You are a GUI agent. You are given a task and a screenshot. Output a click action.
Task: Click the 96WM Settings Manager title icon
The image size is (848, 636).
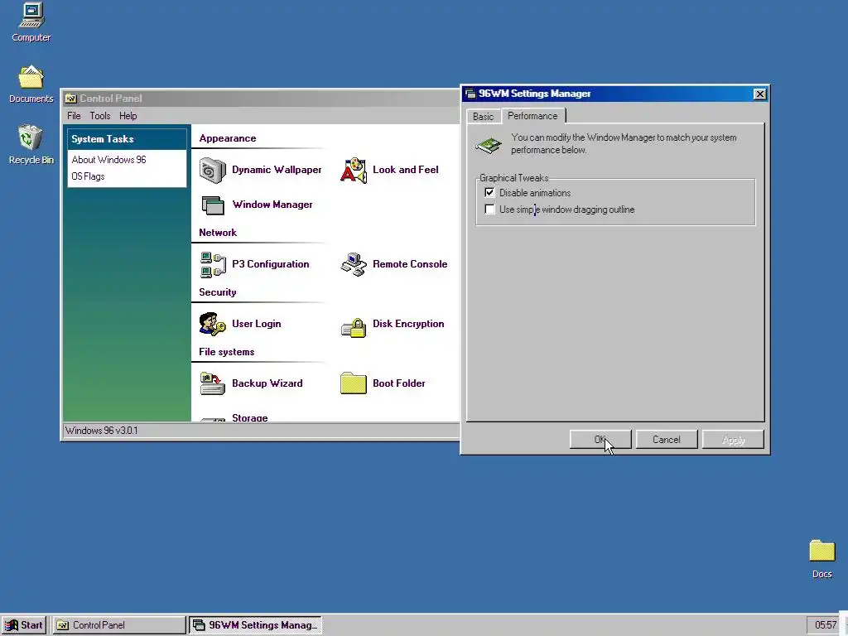coord(470,94)
